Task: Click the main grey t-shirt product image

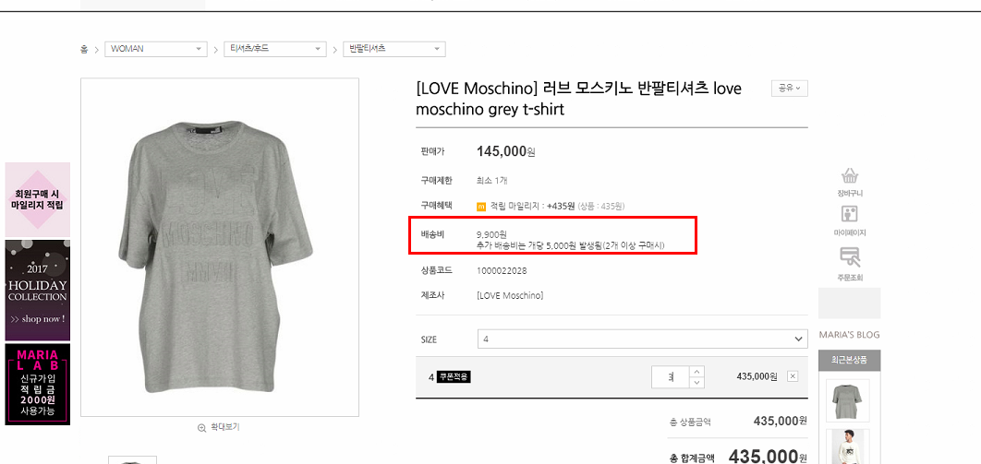Action: point(220,247)
